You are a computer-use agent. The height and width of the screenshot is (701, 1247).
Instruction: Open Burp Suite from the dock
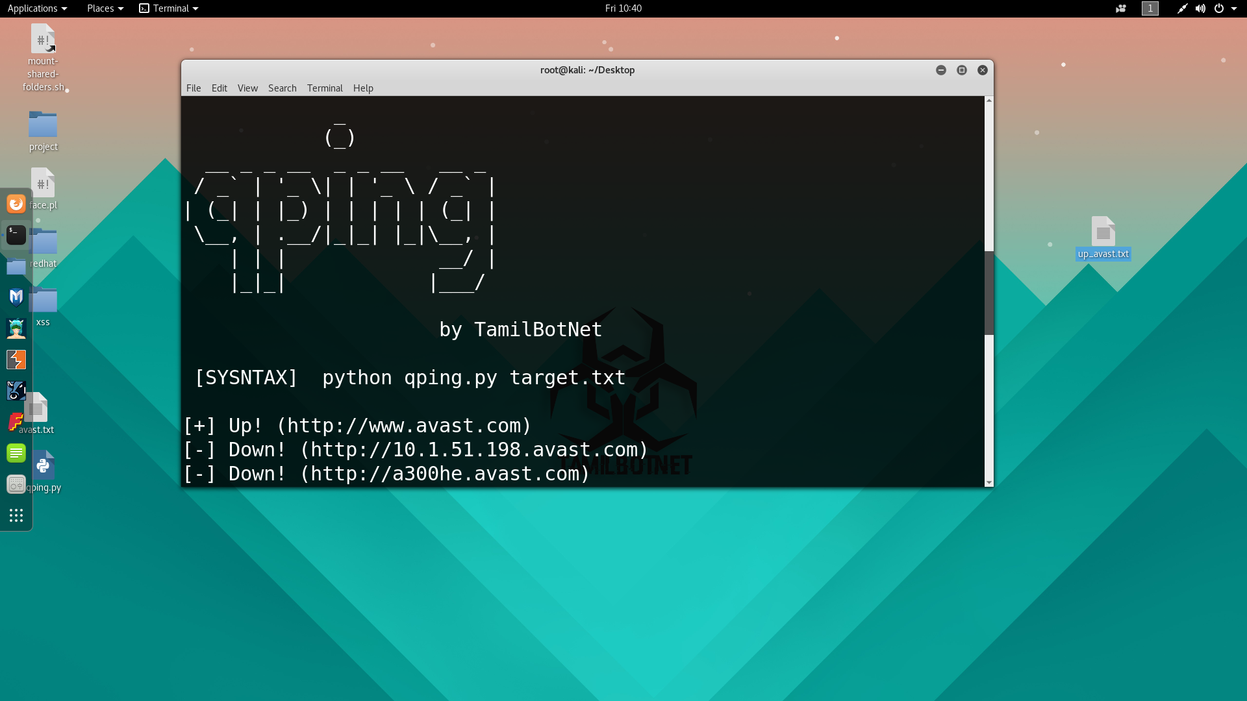[x=16, y=360]
